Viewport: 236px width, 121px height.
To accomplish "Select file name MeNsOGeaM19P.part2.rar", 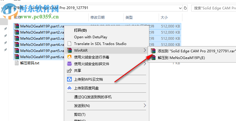I will tap(42, 32).
